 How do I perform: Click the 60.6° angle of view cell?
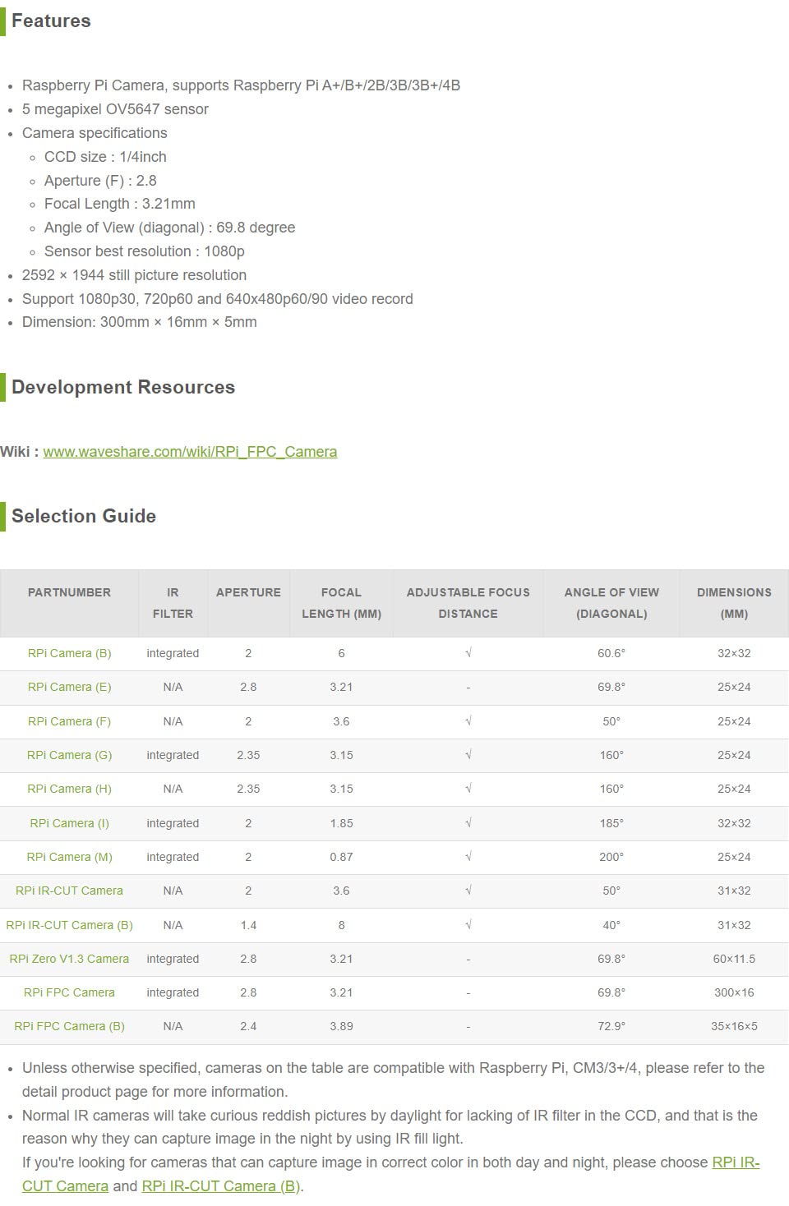(x=611, y=653)
